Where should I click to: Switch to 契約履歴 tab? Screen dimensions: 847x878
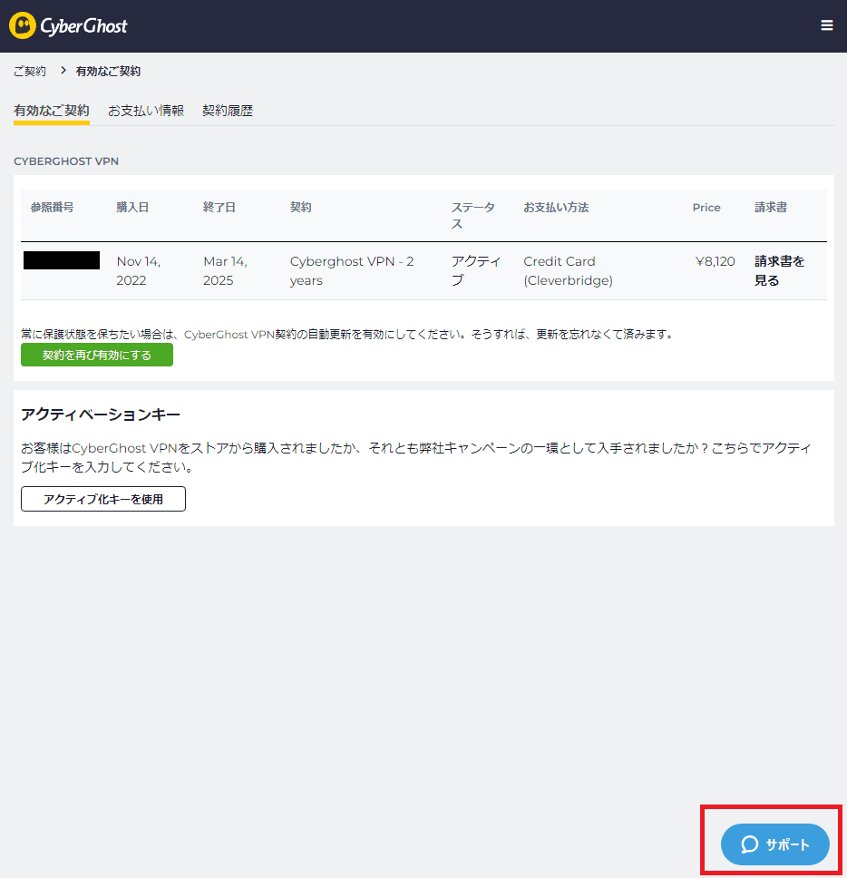pos(228,111)
